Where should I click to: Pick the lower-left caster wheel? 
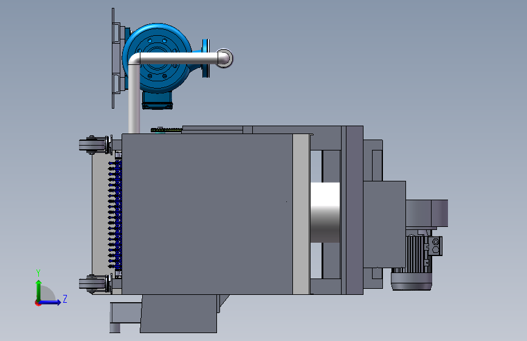[94, 284]
